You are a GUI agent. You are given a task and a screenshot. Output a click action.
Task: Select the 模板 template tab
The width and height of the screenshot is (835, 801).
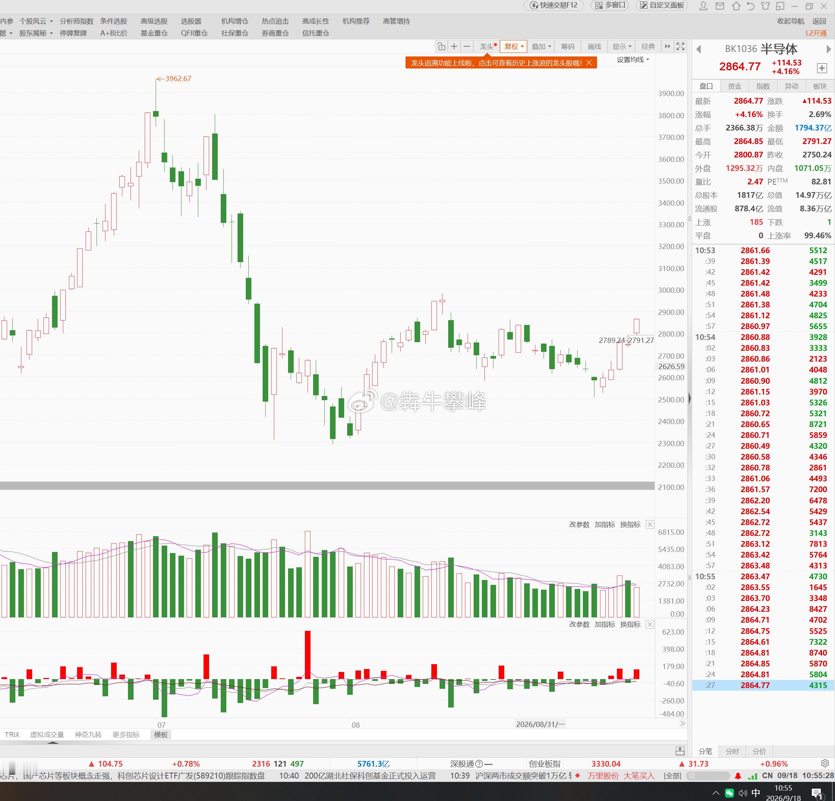tap(161, 734)
